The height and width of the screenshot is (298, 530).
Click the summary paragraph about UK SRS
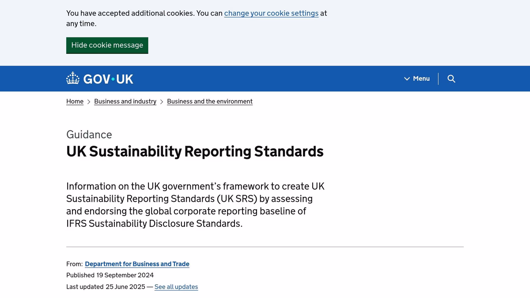(x=195, y=205)
